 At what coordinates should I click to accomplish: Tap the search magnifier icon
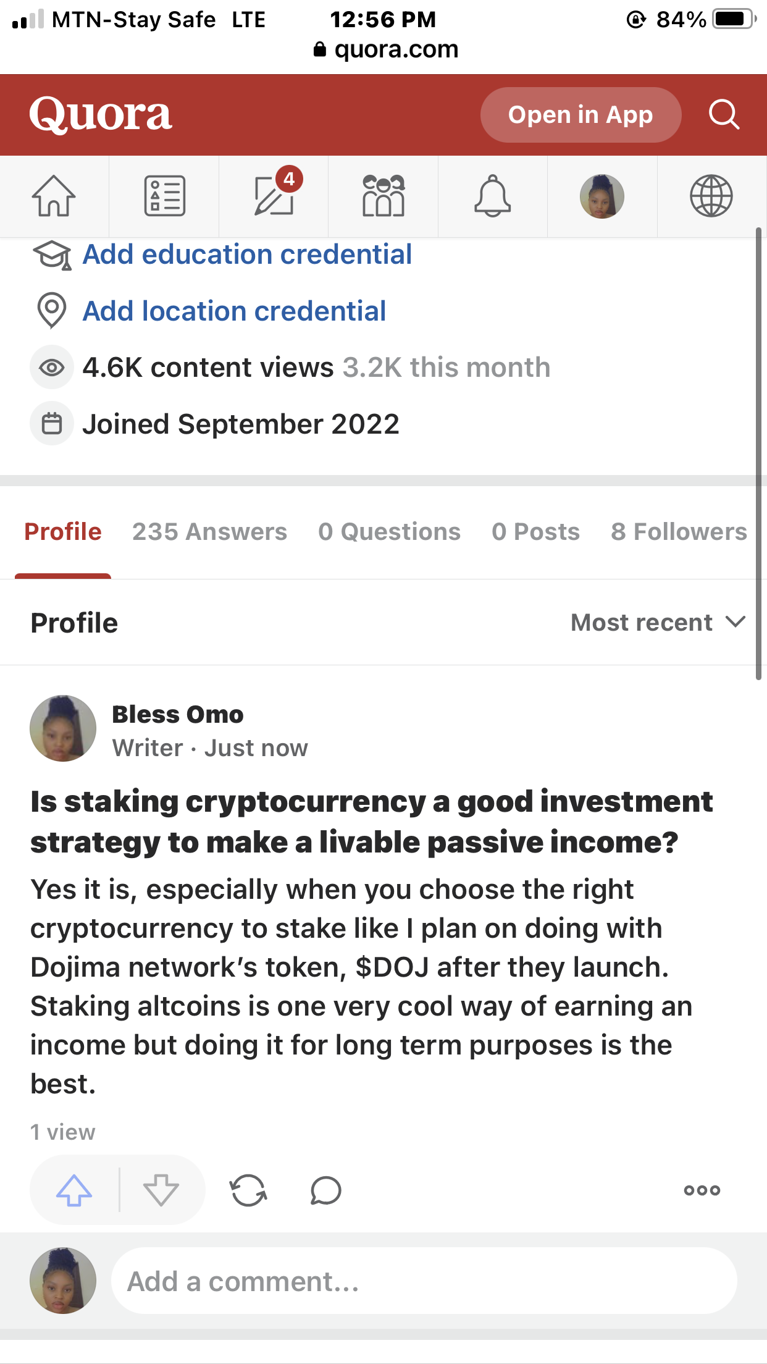(x=724, y=114)
